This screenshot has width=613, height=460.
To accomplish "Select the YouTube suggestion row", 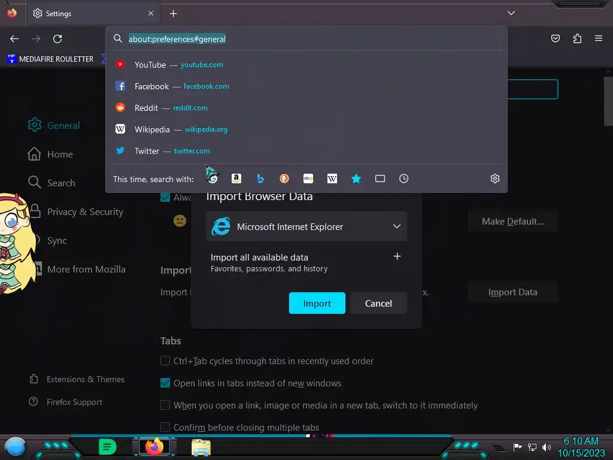I will click(306, 65).
